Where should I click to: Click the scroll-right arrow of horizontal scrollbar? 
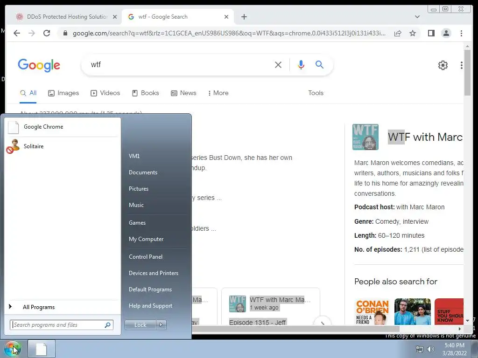click(460, 329)
